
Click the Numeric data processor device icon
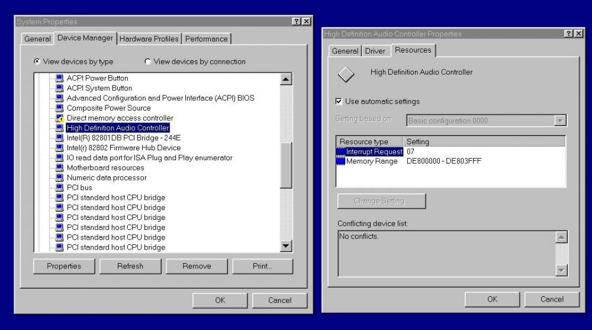point(59,177)
